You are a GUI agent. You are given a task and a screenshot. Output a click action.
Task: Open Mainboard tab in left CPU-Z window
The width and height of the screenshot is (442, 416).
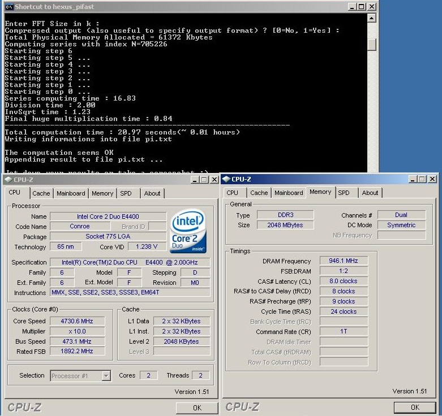coord(71,193)
